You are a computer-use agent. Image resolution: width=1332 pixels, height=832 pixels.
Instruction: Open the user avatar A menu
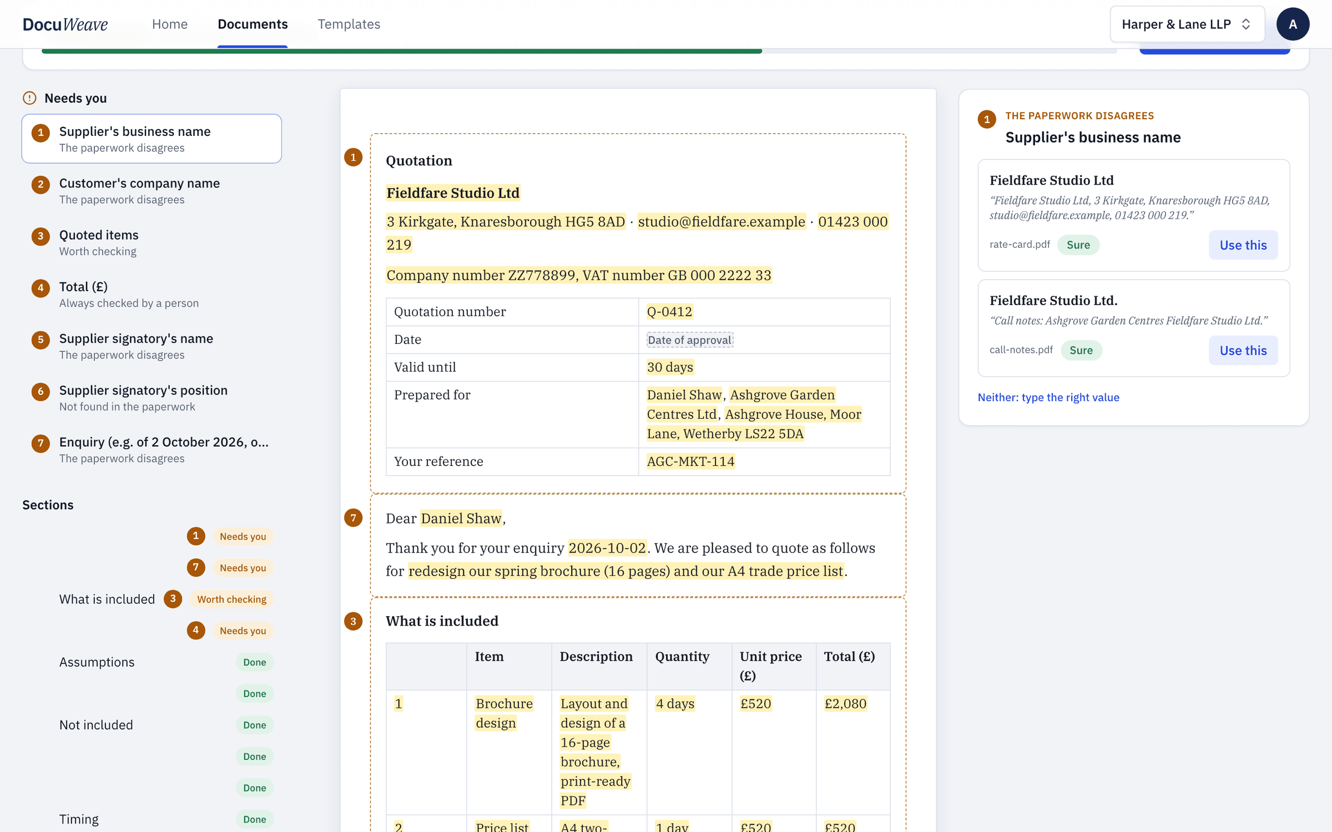pyautogui.click(x=1293, y=24)
